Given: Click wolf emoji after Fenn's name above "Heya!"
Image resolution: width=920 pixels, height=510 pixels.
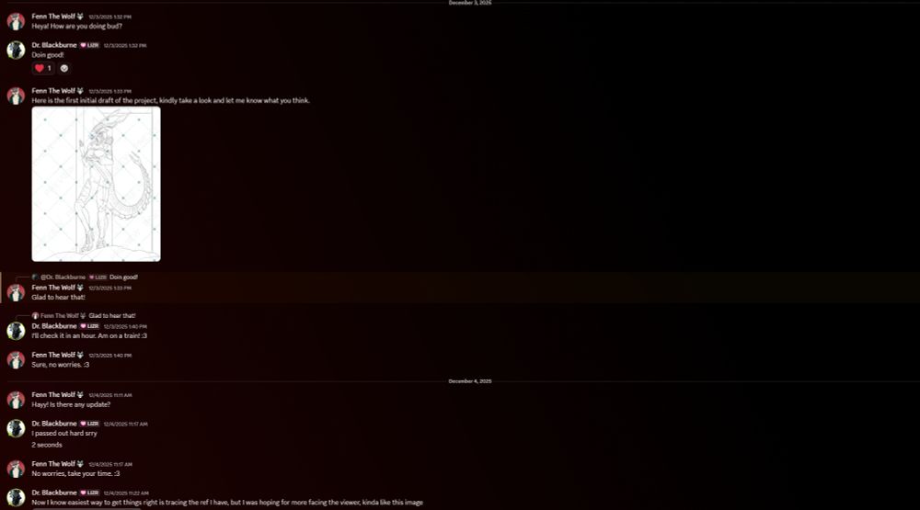Looking at the screenshot, I should [x=80, y=17].
